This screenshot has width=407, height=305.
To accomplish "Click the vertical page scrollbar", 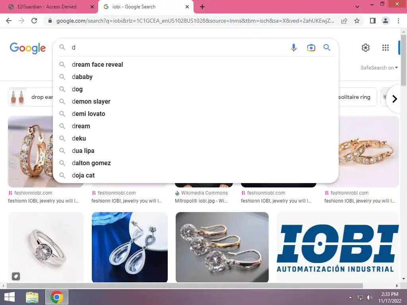I will 403,60.
